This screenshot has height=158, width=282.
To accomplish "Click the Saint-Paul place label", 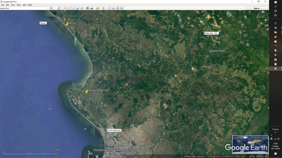I will [x=218, y=51].
